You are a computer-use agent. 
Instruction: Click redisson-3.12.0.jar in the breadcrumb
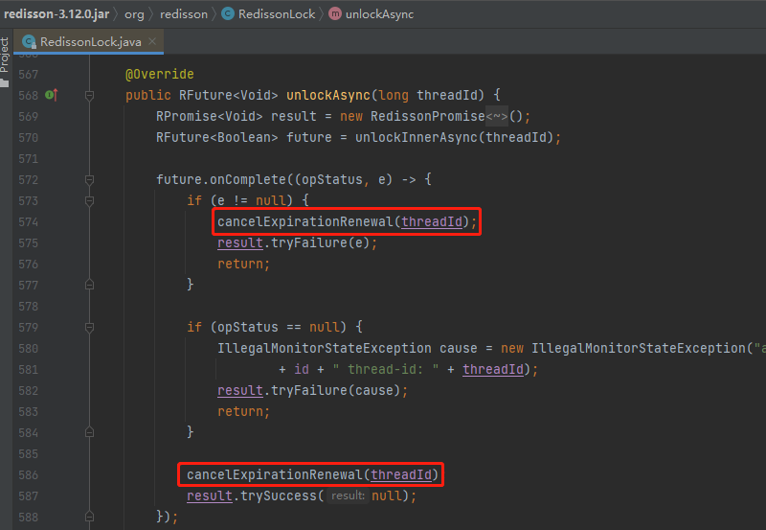pos(56,14)
